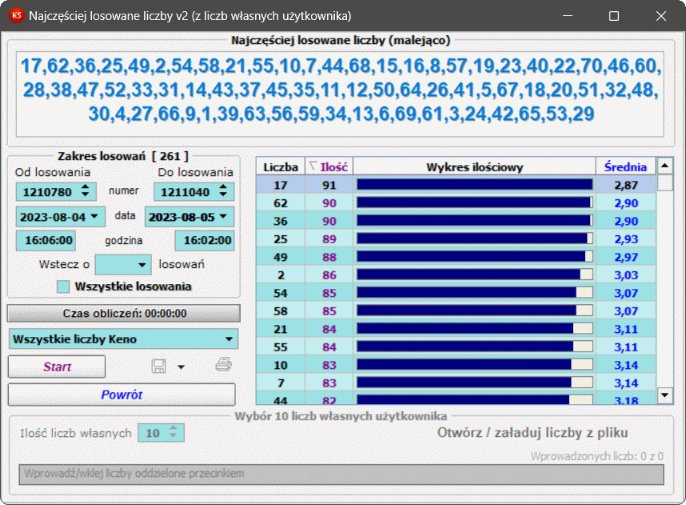Screen dimensions: 686x505
Task: Click the Średnia value 3,03
Action: pos(625,275)
